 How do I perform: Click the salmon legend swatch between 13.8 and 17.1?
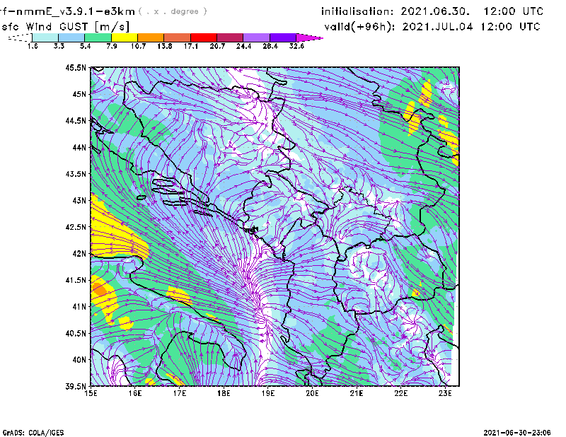click(178, 37)
